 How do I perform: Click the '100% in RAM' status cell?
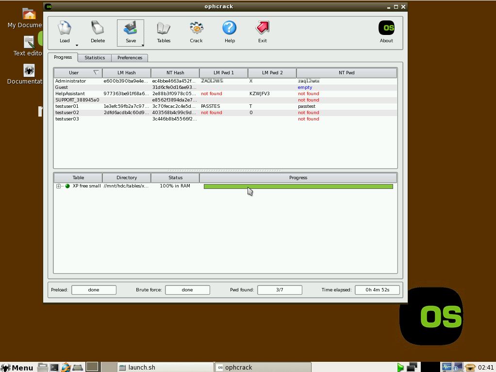click(175, 186)
